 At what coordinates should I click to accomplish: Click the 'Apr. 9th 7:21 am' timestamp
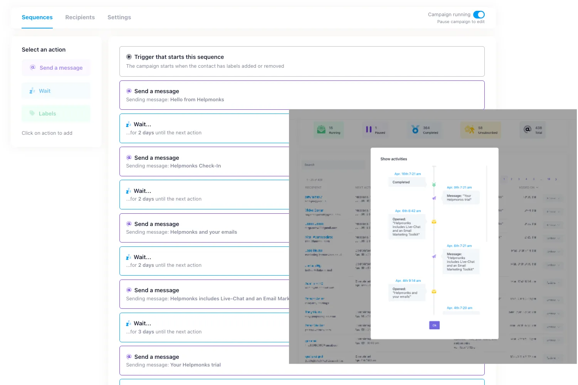(459, 187)
